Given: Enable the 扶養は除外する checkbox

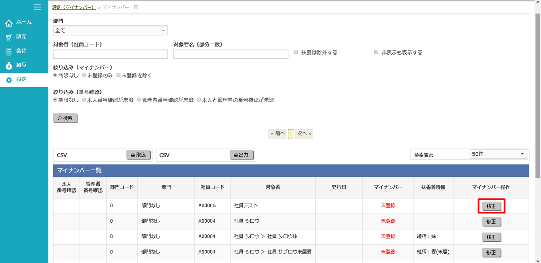Looking at the screenshot, I should (296, 52).
